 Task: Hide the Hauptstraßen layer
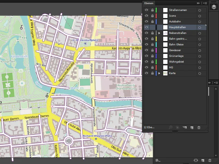146,27
